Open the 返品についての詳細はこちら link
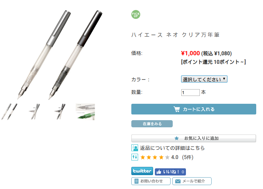Viewport: 263px width, 189px height. pyautogui.click(x=172, y=148)
